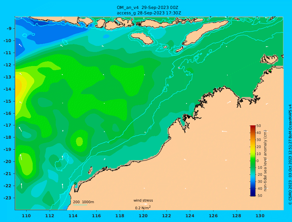
Task: Click the latitude label -22
Action: [x=7, y=186]
